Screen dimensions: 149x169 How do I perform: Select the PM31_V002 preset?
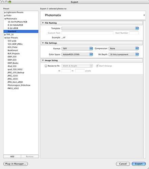(13, 88)
